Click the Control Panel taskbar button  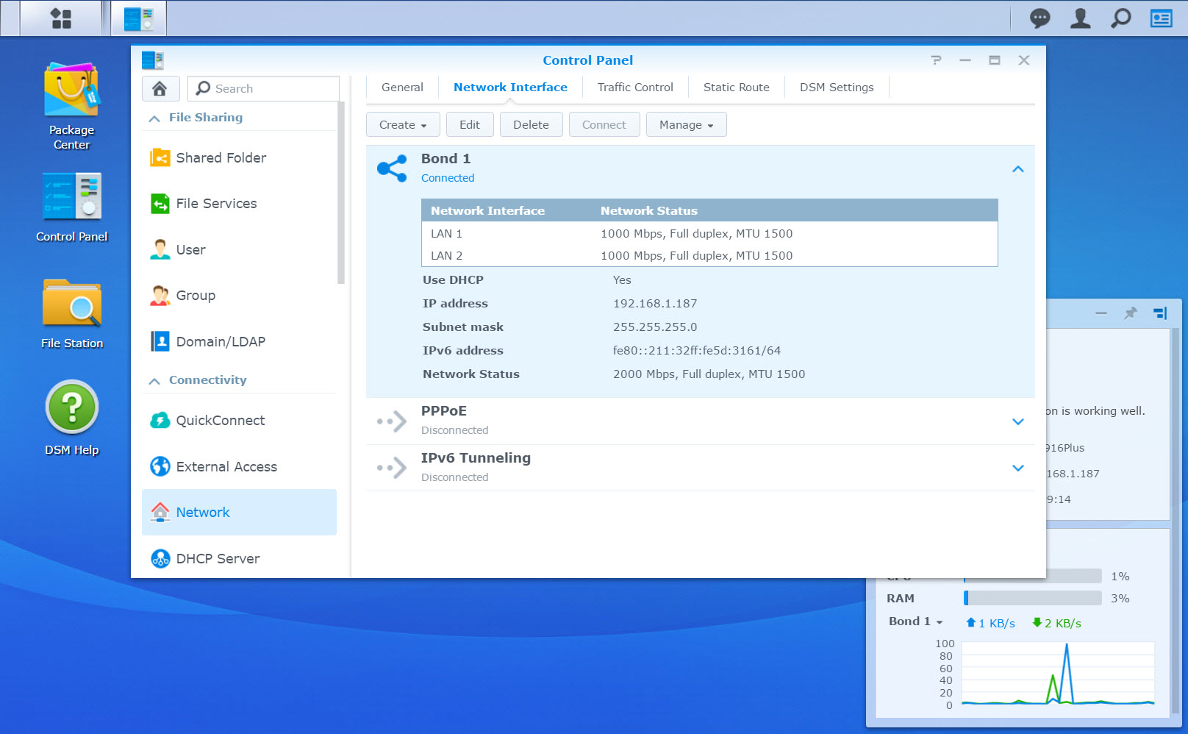click(x=139, y=18)
